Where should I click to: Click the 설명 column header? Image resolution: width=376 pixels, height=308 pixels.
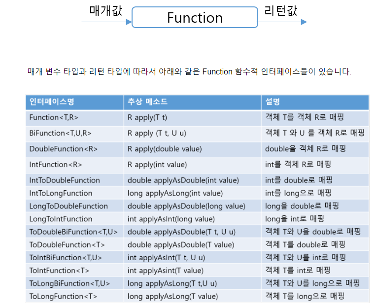[x=315, y=102]
